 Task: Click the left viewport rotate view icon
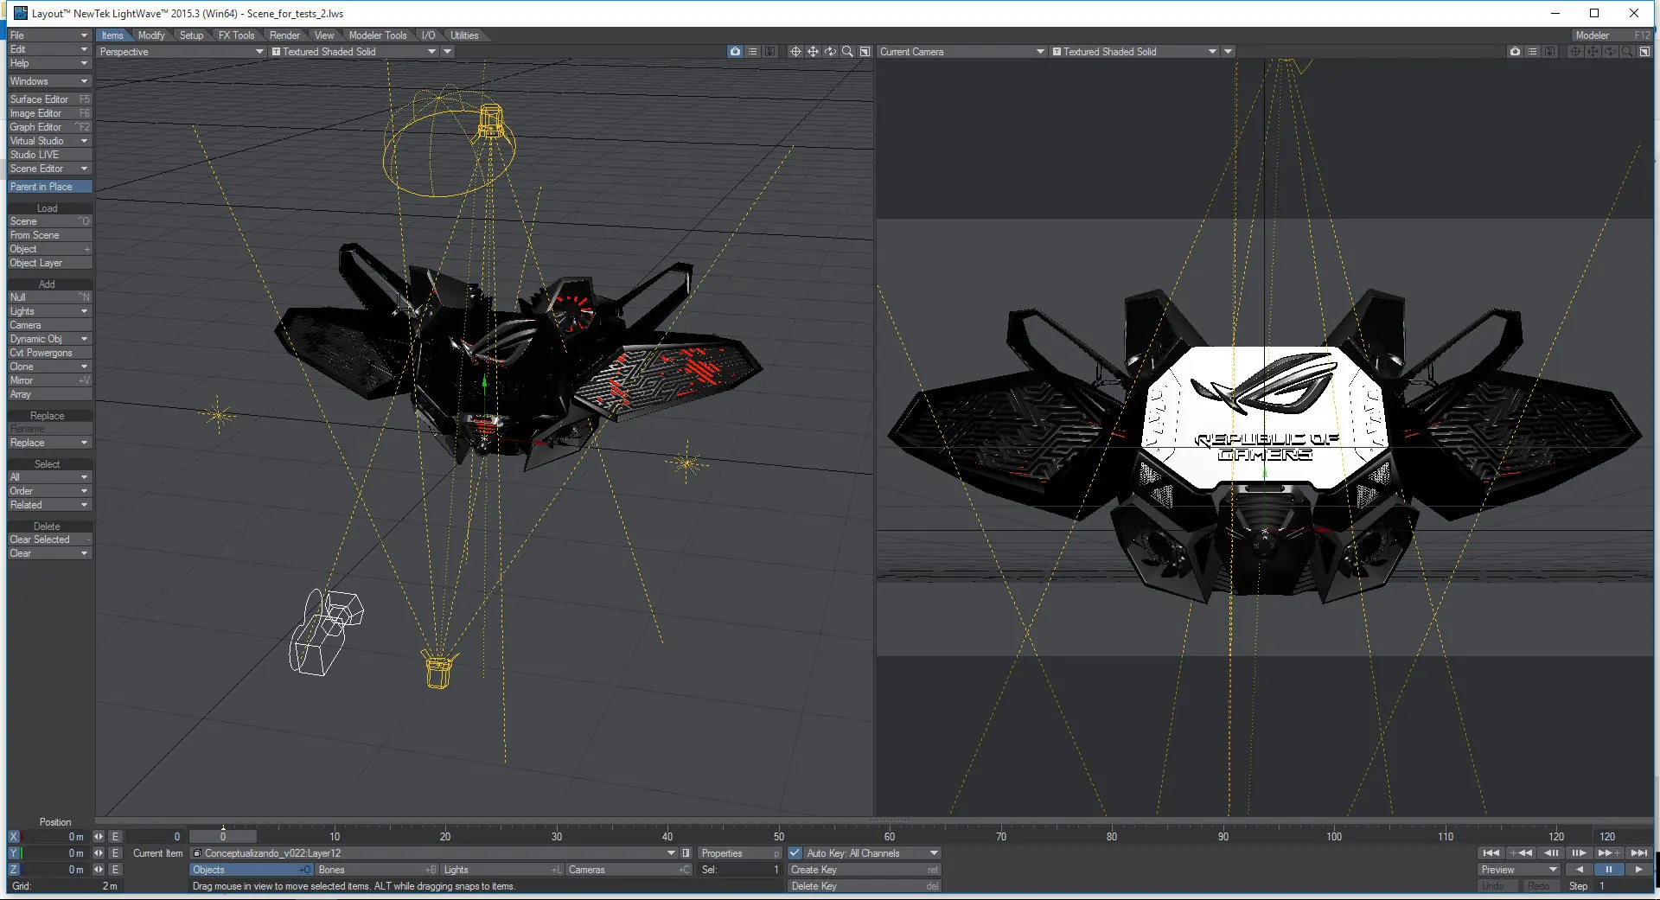pyautogui.click(x=830, y=52)
